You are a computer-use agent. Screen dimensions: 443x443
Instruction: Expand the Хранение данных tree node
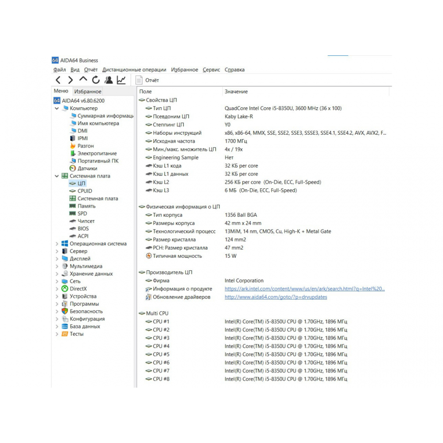(57, 274)
